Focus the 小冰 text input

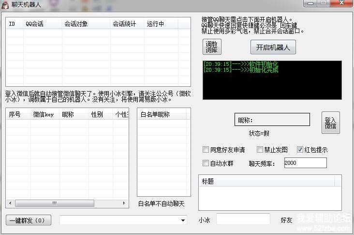[243, 219]
